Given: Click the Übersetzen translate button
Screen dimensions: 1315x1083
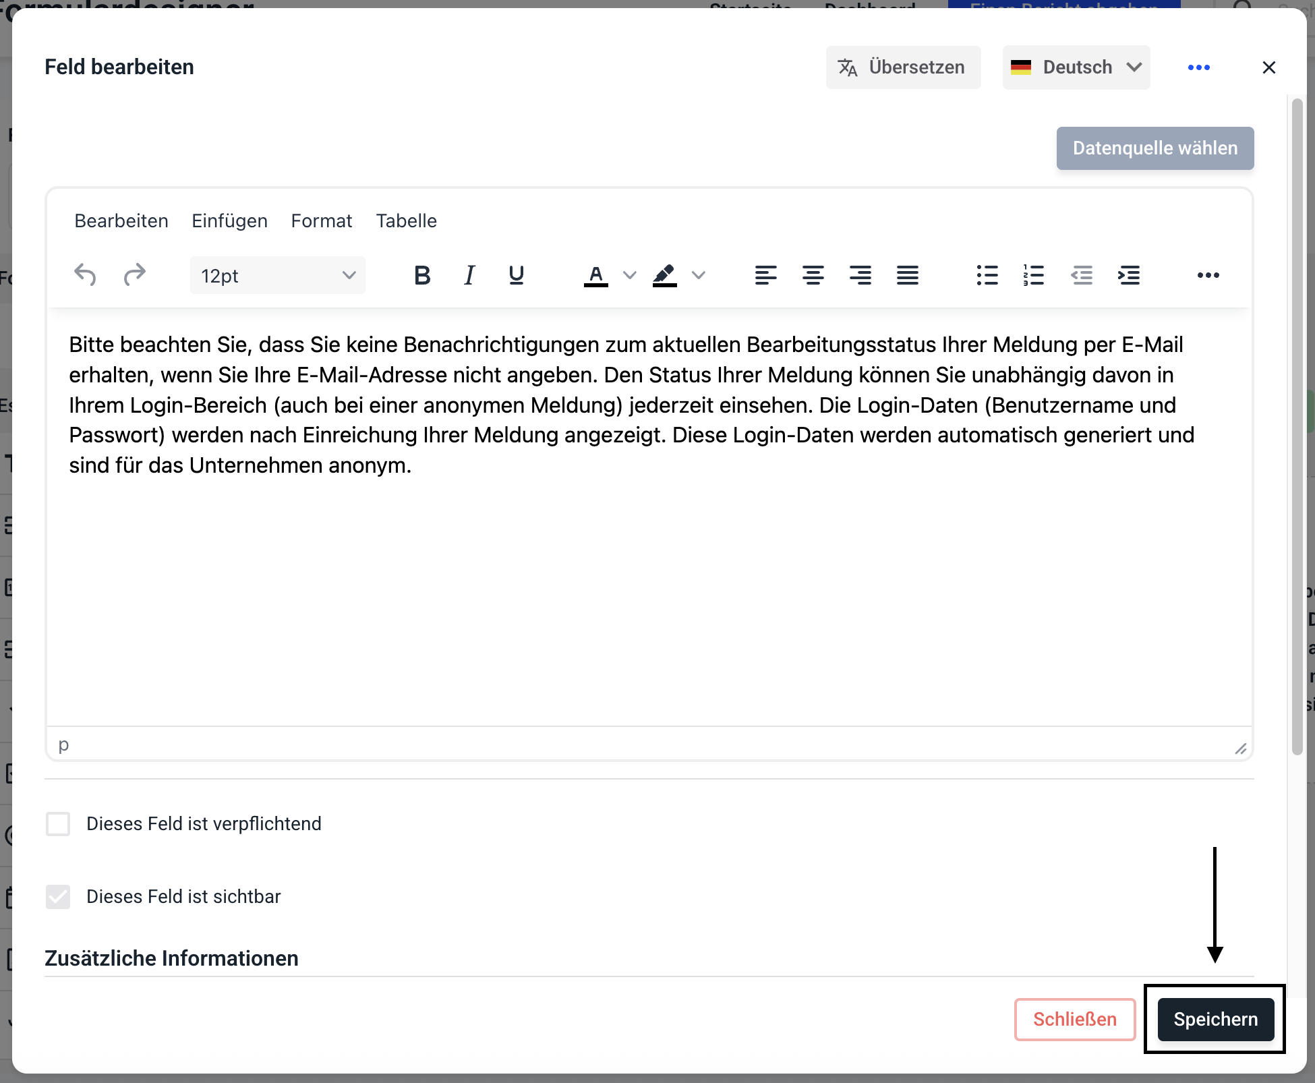Looking at the screenshot, I should pos(903,67).
